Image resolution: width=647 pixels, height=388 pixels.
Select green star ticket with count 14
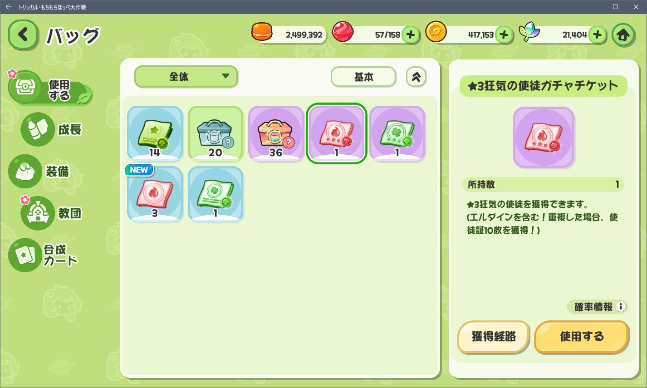[155, 133]
